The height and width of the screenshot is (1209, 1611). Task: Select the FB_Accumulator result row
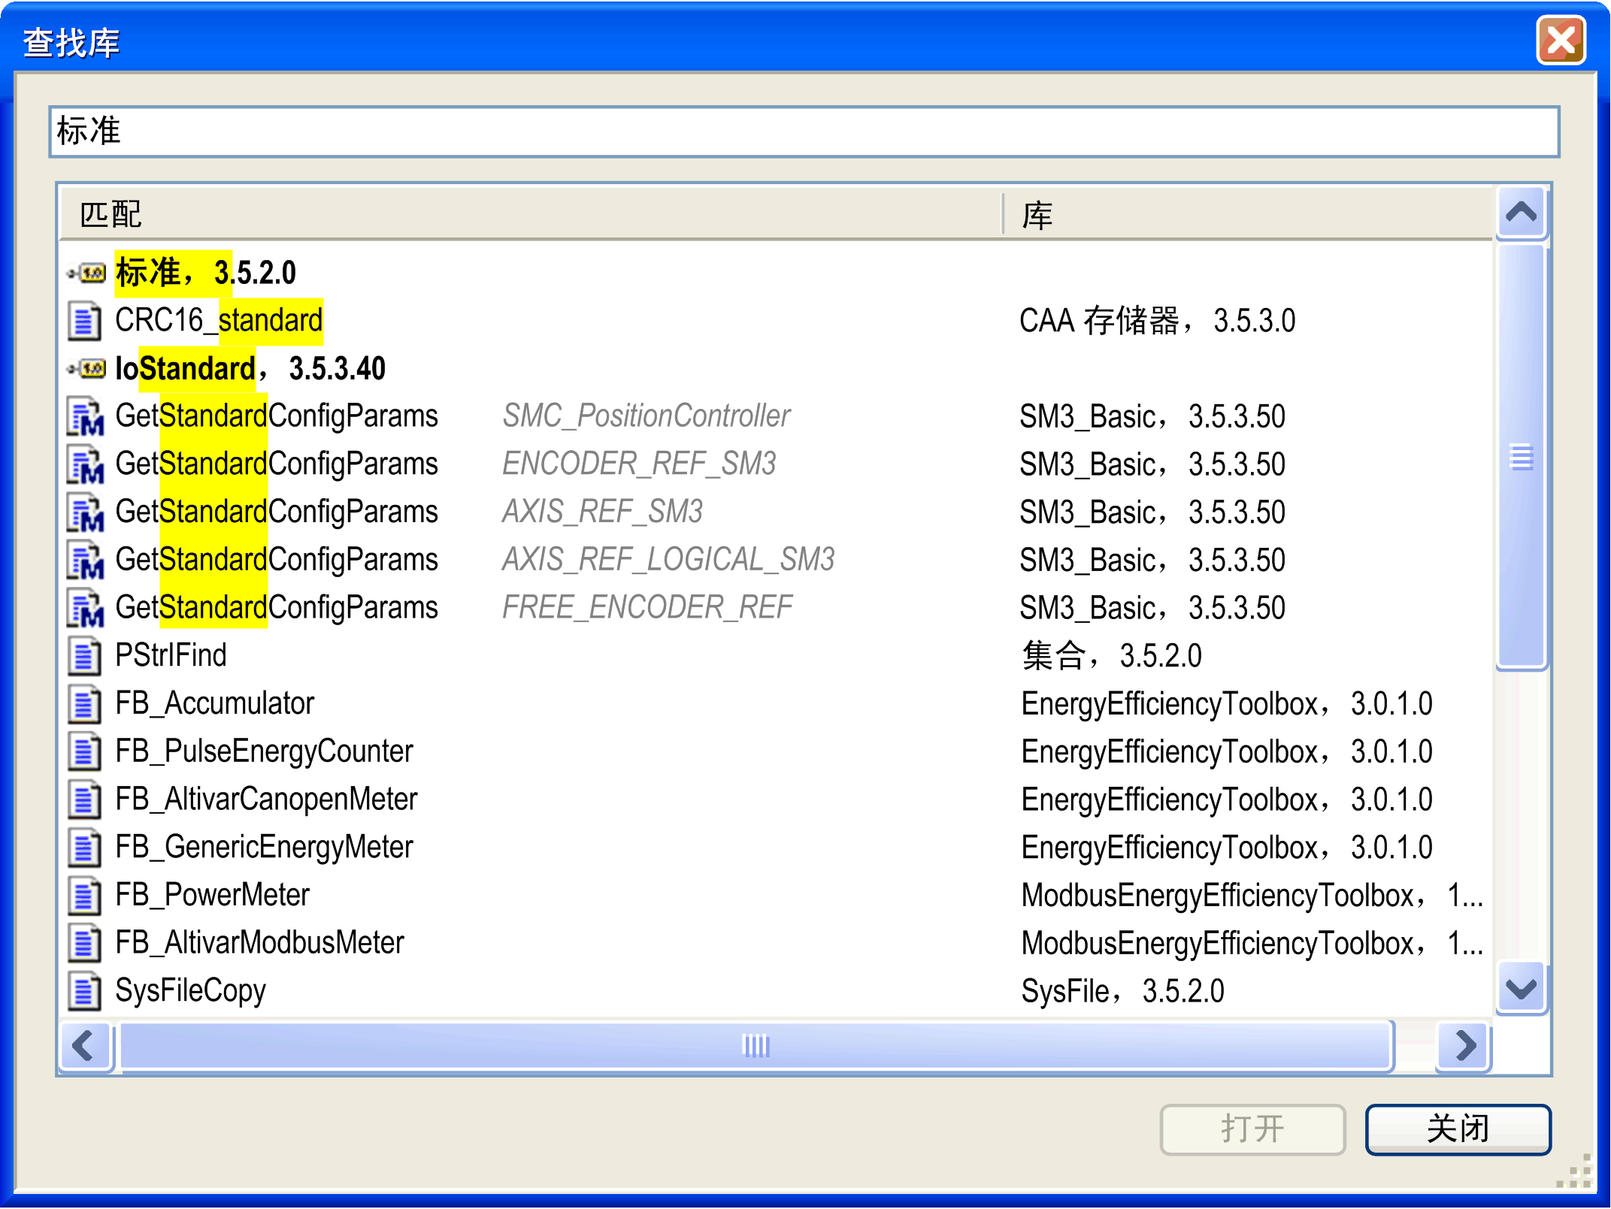[214, 704]
